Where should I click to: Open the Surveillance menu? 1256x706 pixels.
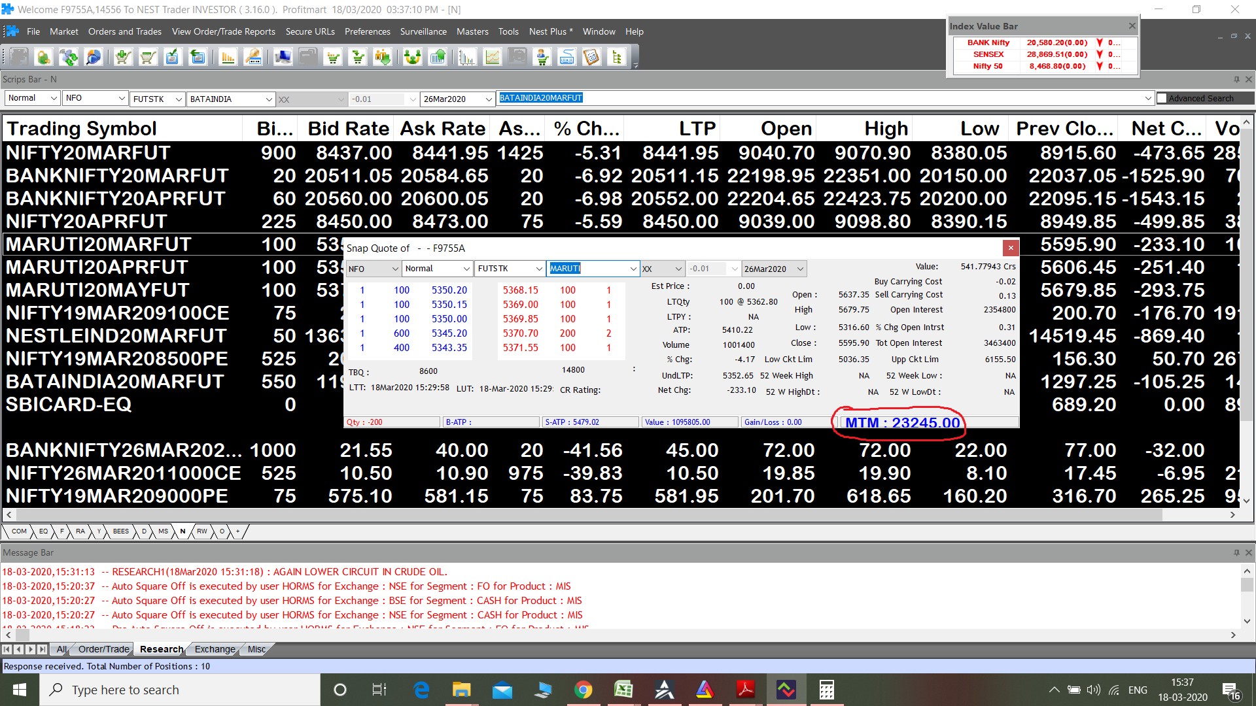pyautogui.click(x=423, y=31)
